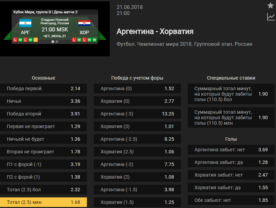Choose Аргентина (-2.5) odds 8.25

point(137,139)
